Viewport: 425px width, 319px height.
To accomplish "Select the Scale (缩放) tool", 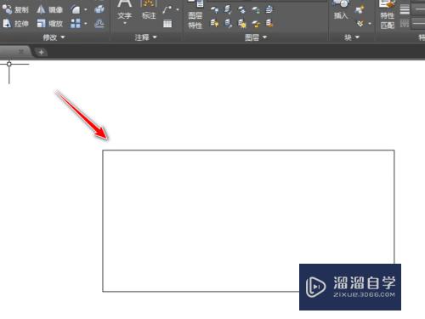I will tap(49, 24).
